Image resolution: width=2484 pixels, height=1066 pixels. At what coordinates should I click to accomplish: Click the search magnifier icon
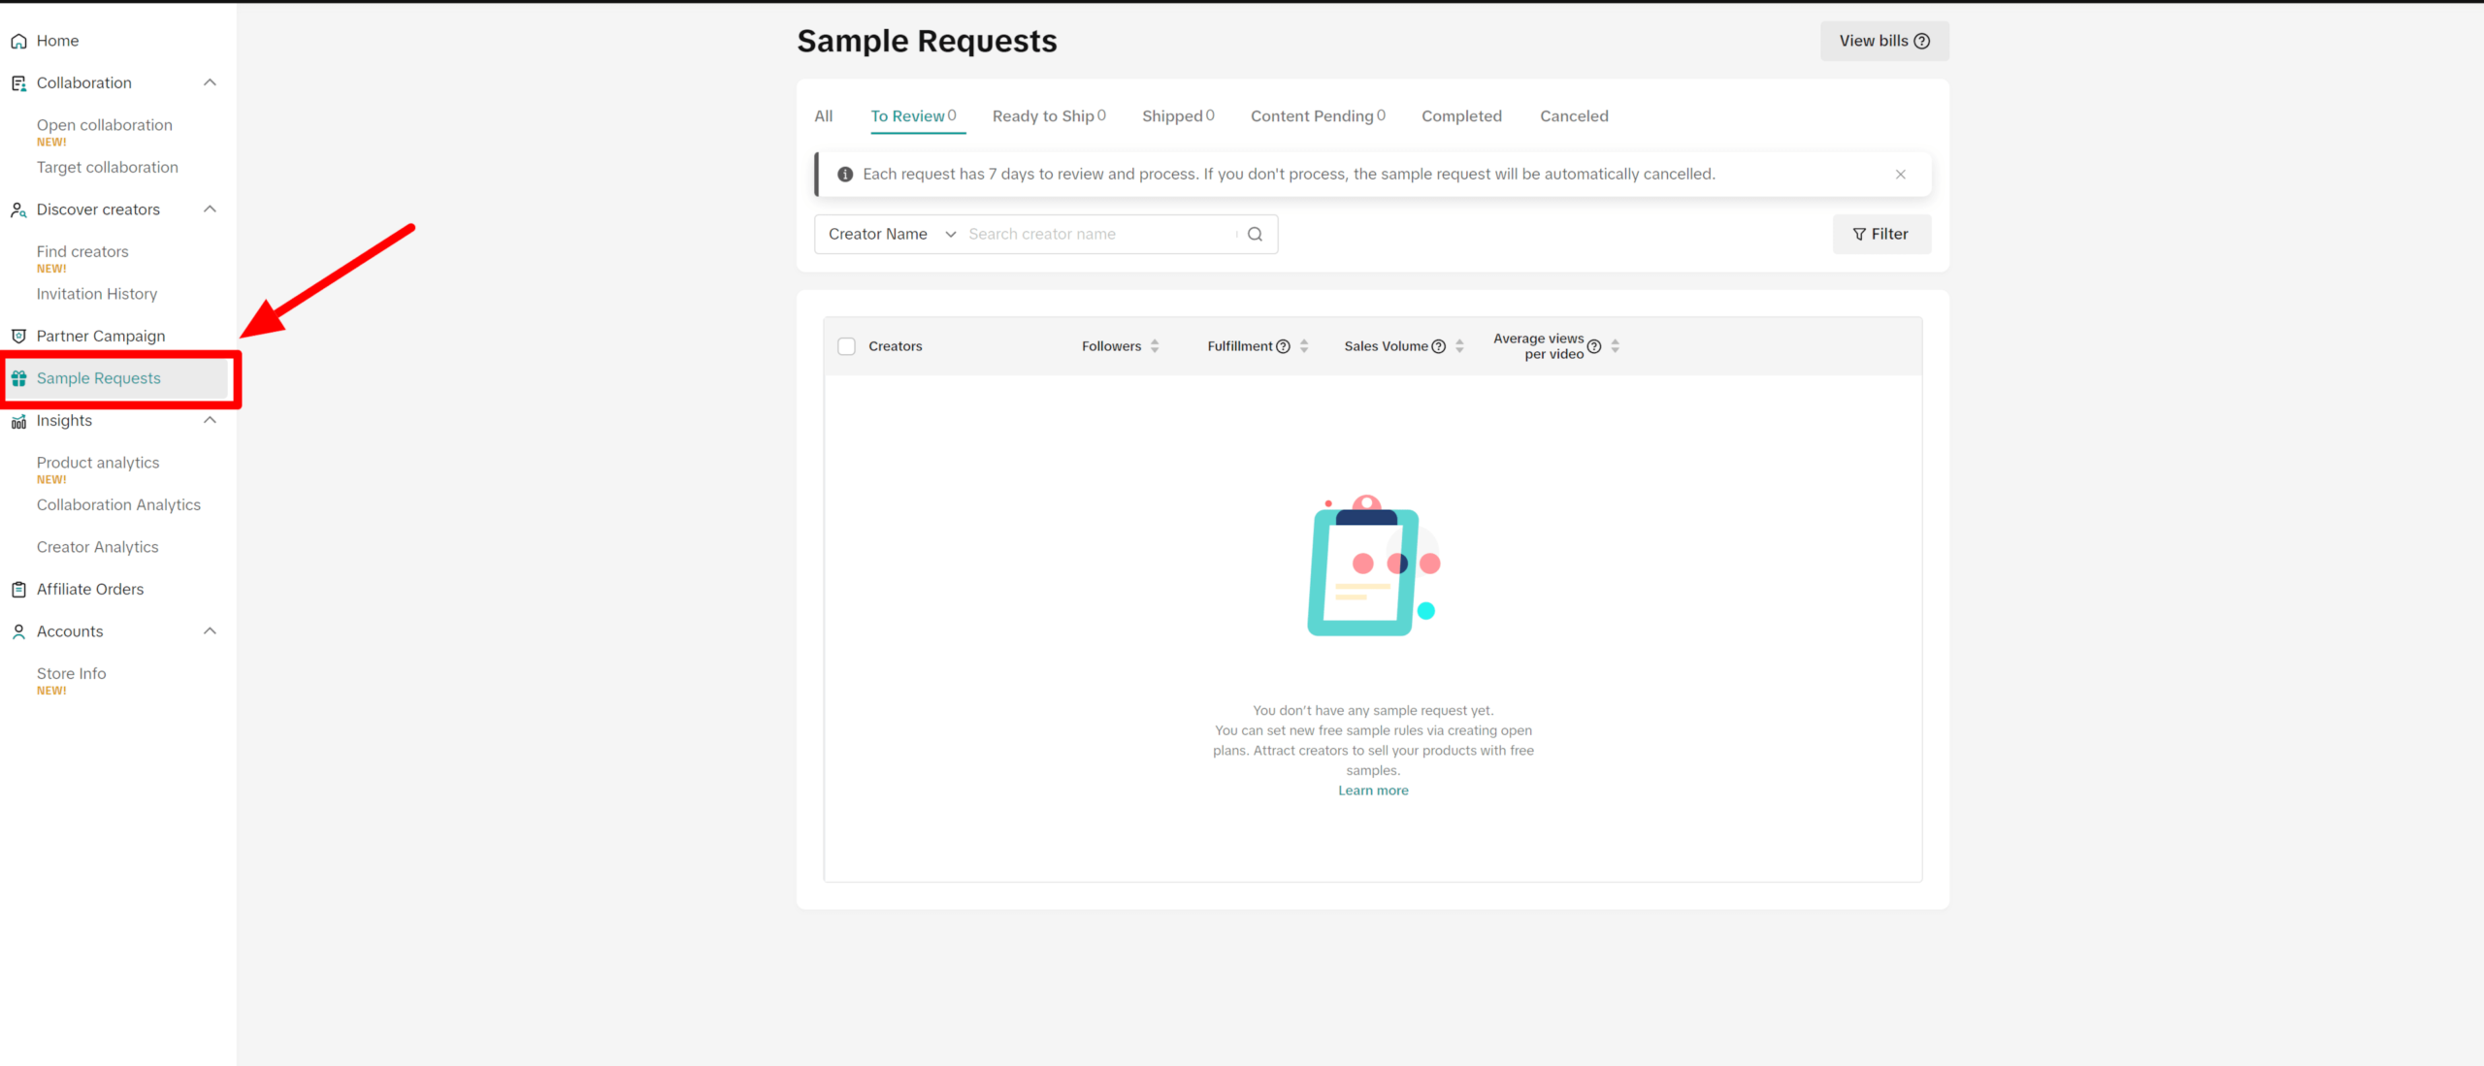(1255, 234)
